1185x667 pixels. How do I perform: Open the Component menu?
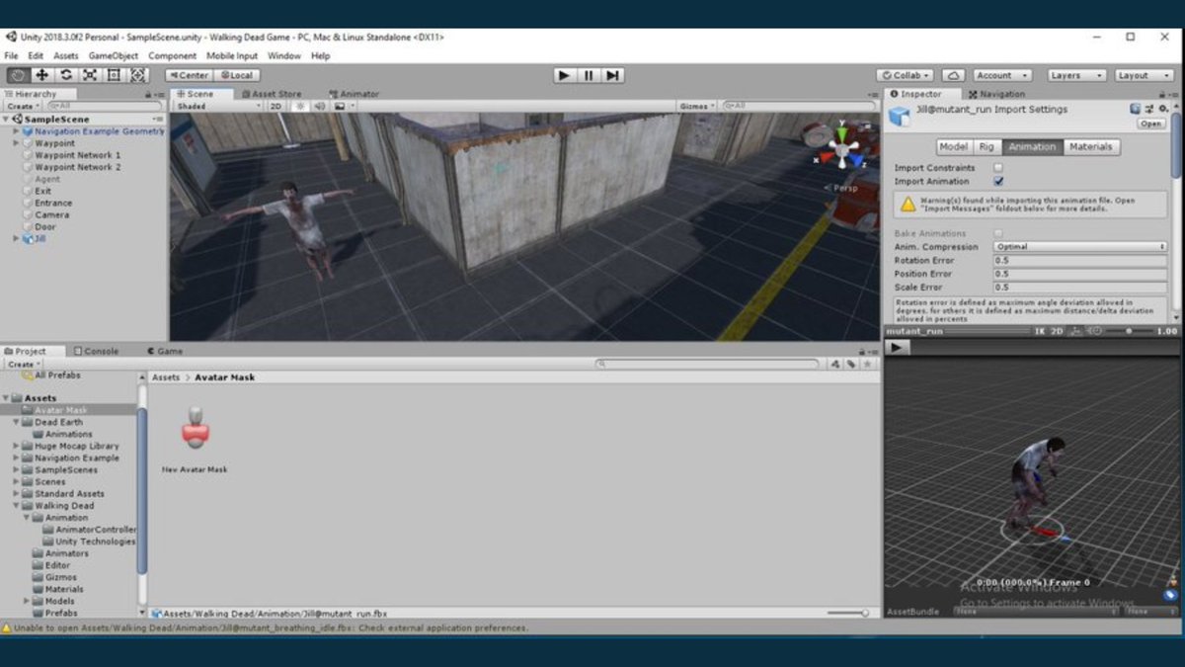tap(173, 56)
